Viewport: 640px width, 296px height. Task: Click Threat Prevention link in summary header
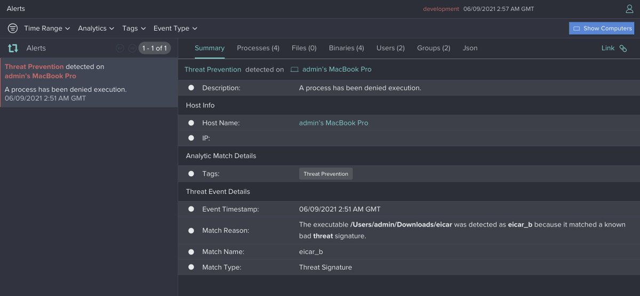click(x=213, y=70)
